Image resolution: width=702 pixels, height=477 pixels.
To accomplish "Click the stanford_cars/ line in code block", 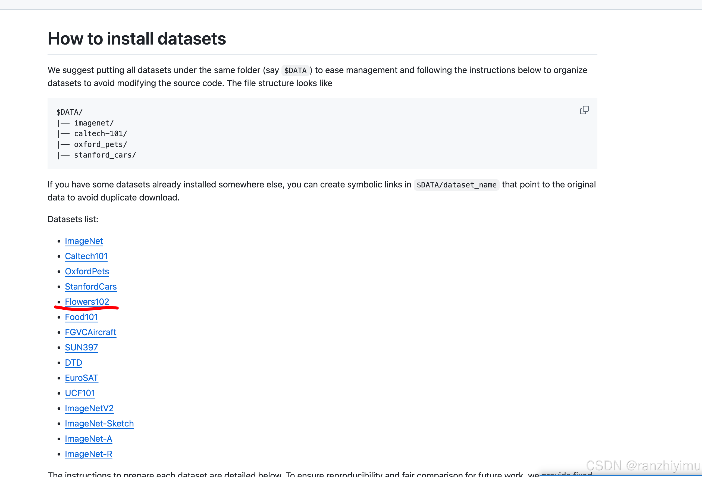I will coord(105,155).
